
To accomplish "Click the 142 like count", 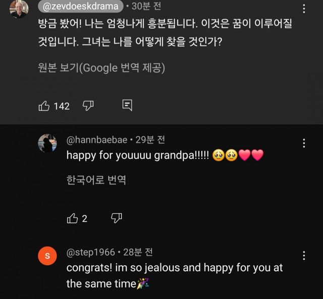I will (x=62, y=106).
